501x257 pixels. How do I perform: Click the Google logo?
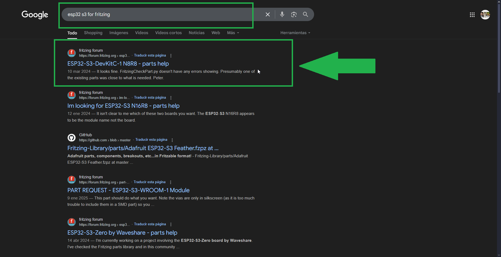pyautogui.click(x=35, y=15)
